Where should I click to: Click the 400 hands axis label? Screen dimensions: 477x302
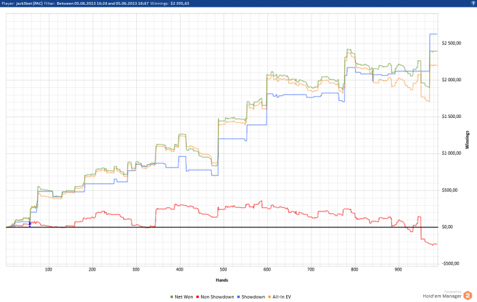tap(180, 269)
